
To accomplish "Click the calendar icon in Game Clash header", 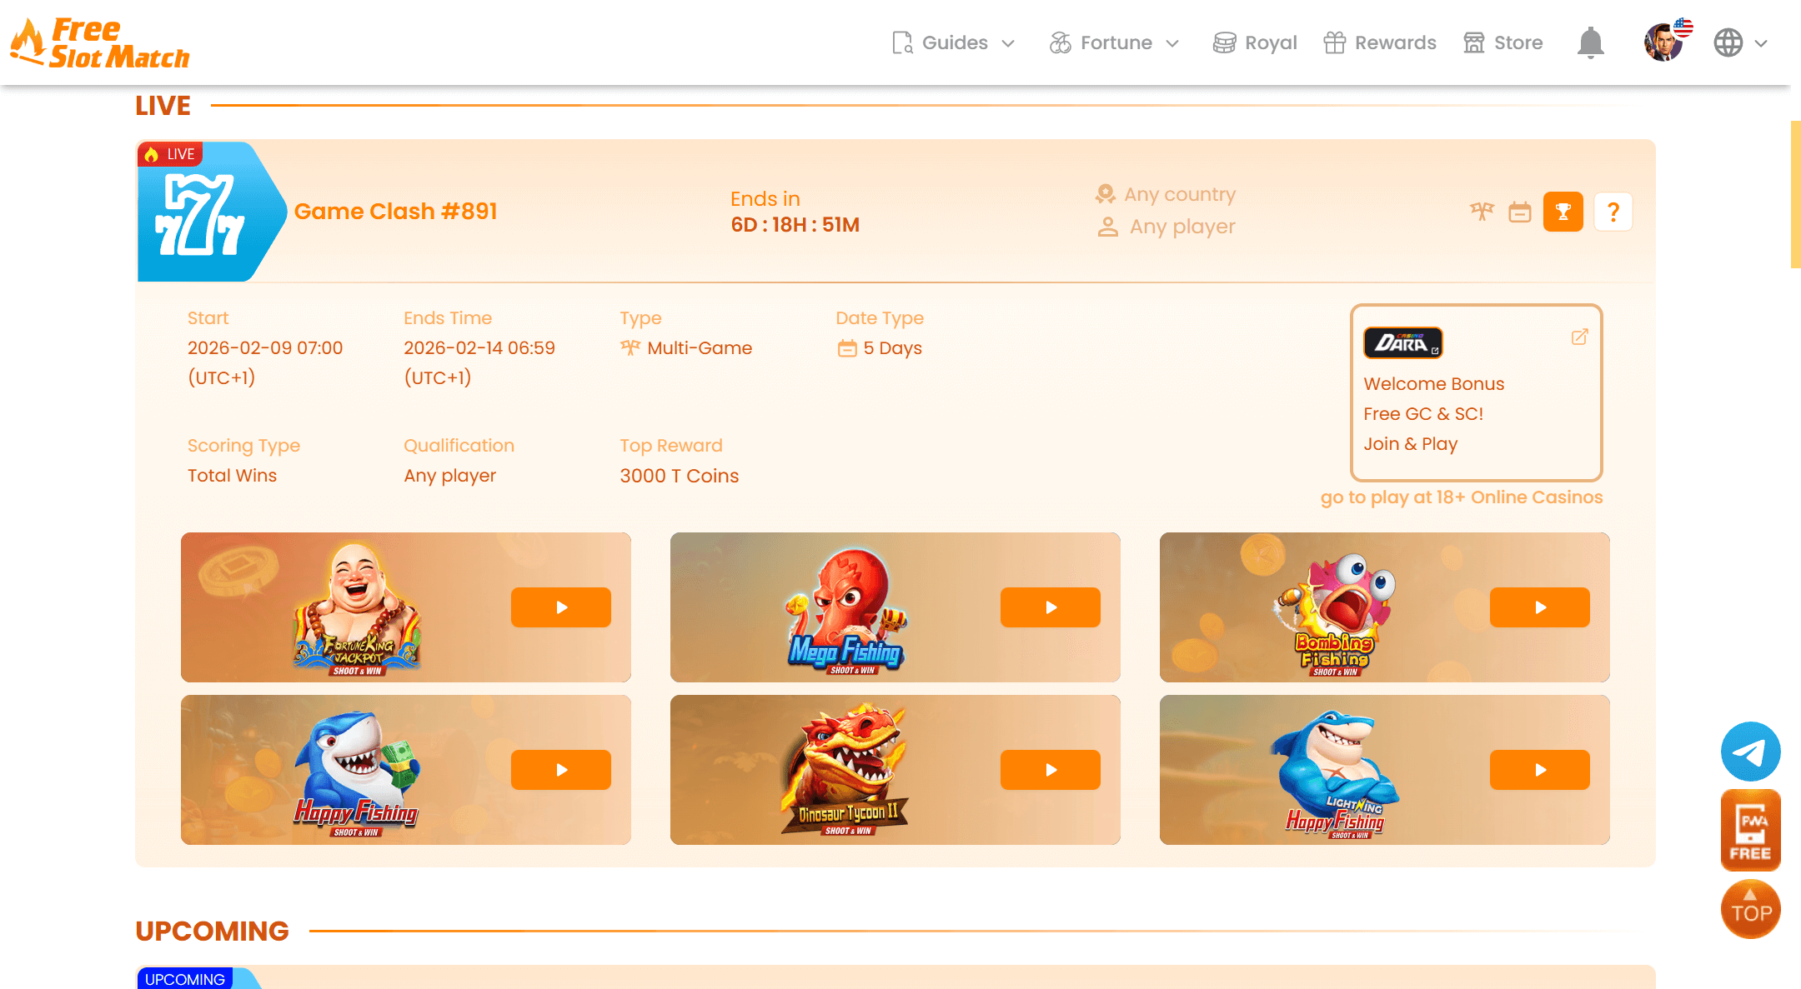I will click(x=1519, y=212).
